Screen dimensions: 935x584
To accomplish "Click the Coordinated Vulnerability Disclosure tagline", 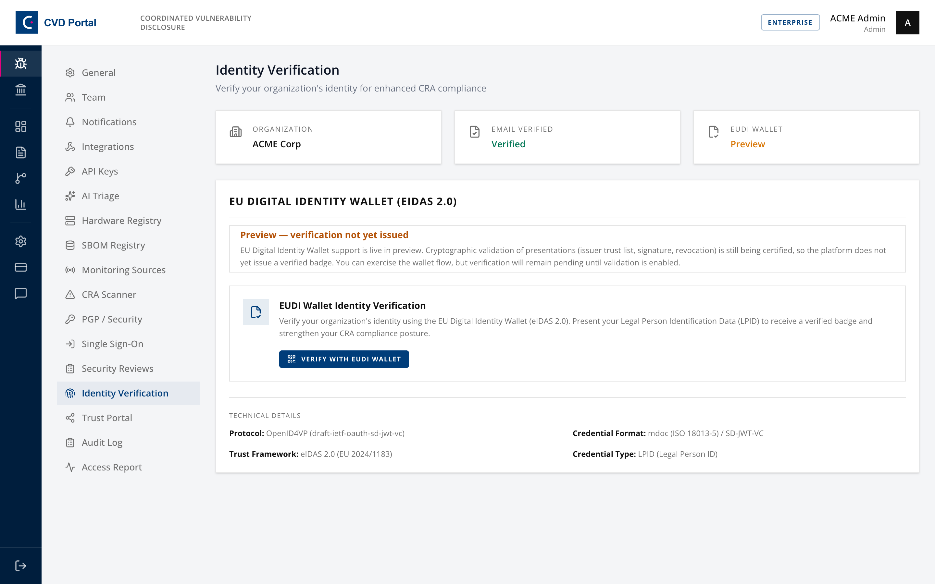I will (195, 23).
